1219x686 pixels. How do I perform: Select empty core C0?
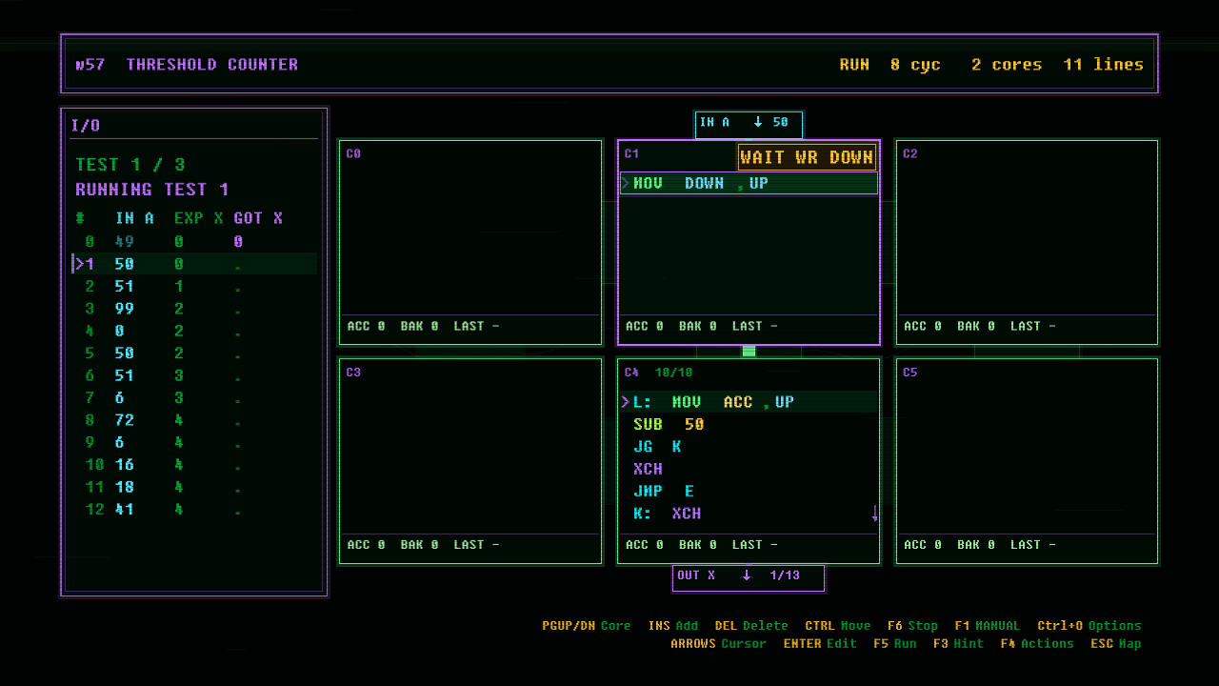click(x=470, y=243)
